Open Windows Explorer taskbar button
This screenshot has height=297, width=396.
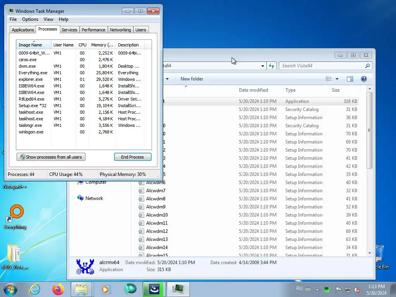(81, 289)
